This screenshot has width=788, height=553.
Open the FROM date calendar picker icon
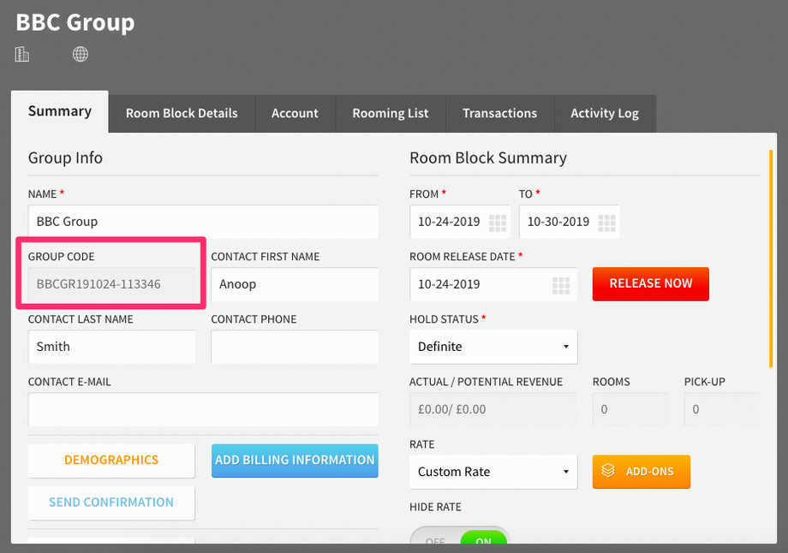(498, 223)
